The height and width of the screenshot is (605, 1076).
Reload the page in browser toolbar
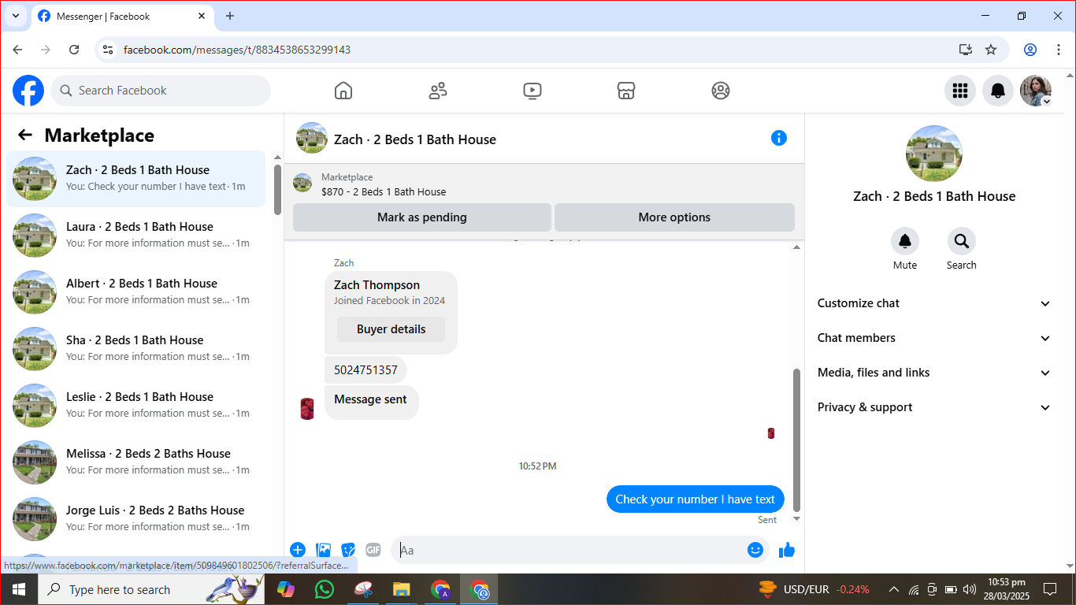pyautogui.click(x=74, y=50)
